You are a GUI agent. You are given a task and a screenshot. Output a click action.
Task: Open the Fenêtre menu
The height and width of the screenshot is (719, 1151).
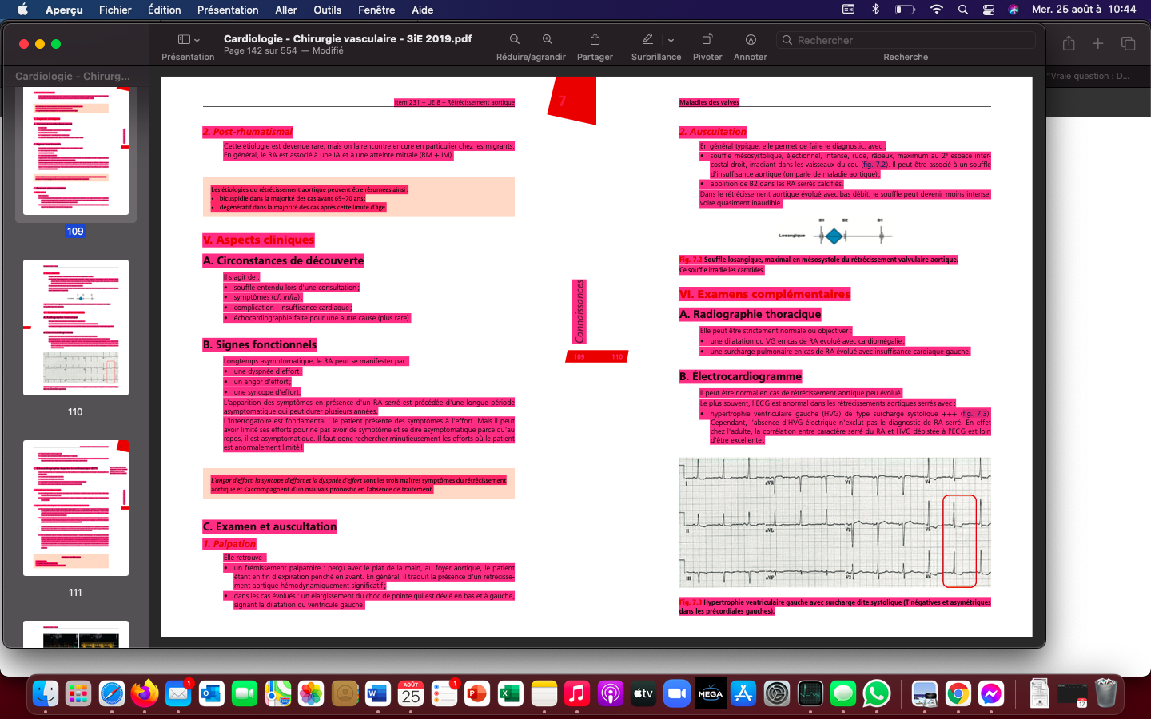pos(376,10)
